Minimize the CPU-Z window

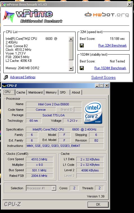[97, 86]
